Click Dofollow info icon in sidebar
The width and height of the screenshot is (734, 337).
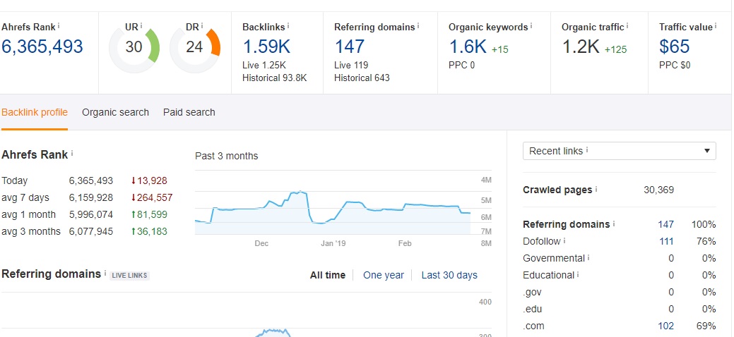click(564, 240)
